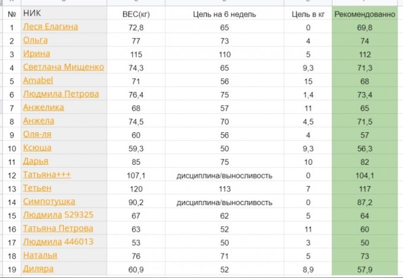The image size is (403, 278).
Task: Select the Рекомендовано header cell
Action: pyautogui.click(x=364, y=13)
